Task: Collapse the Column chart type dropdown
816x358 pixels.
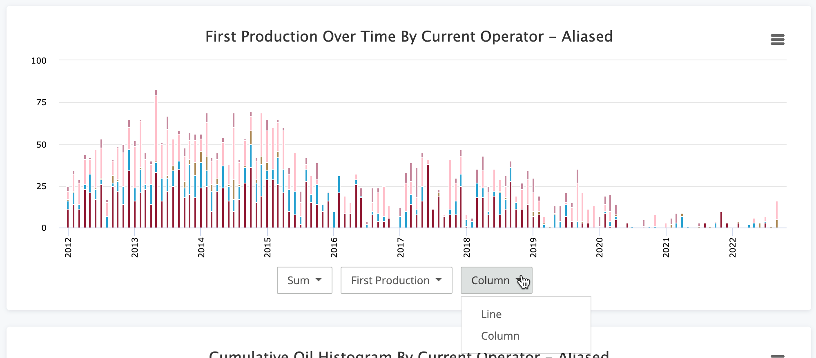Action: point(496,280)
